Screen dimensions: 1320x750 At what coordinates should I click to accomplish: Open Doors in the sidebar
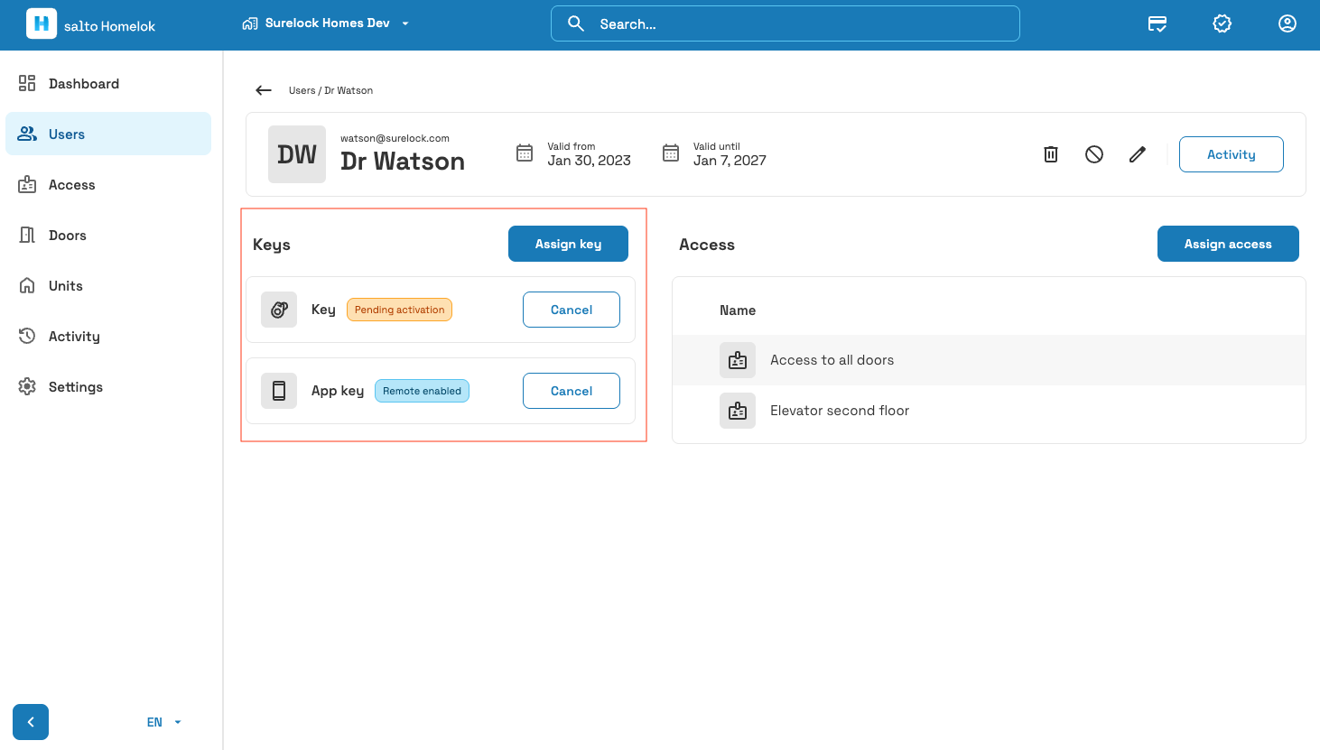108,235
